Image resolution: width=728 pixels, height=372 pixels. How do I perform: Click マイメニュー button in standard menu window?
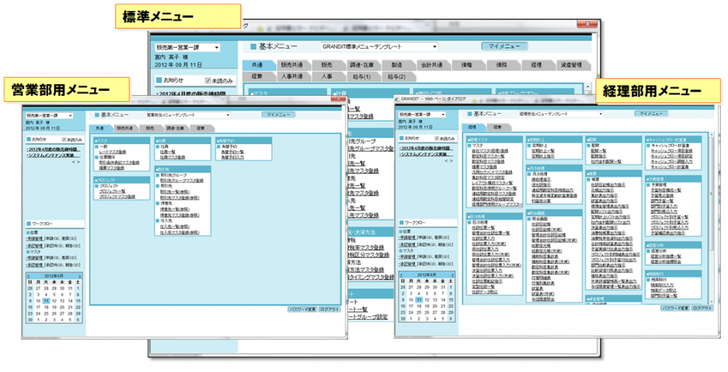pyautogui.click(x=505, y=46)
